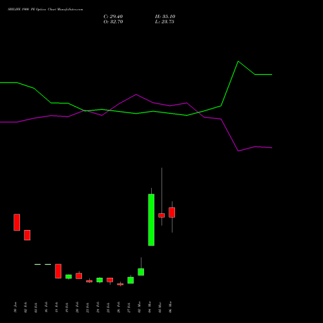
Task: Click the "19 Feb" date axis label
Action: pos(67,307)
